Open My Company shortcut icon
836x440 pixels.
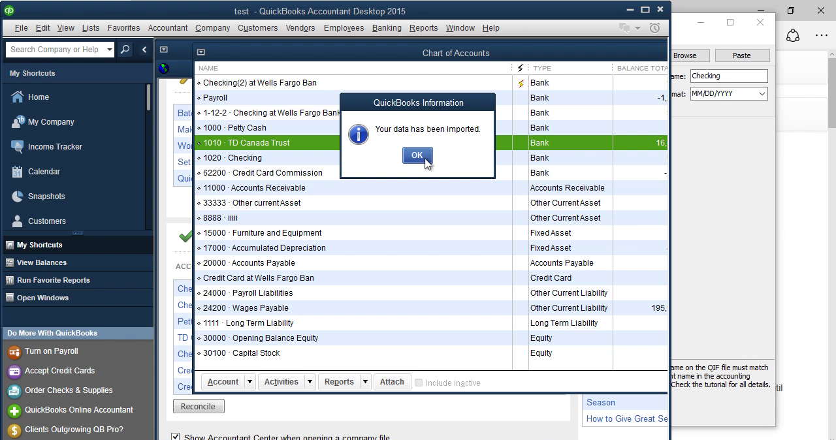click(18, 122)
